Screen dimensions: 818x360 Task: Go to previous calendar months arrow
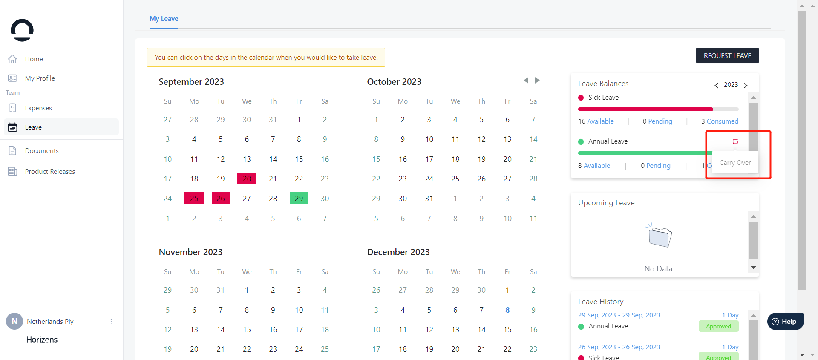pos(526,81)
